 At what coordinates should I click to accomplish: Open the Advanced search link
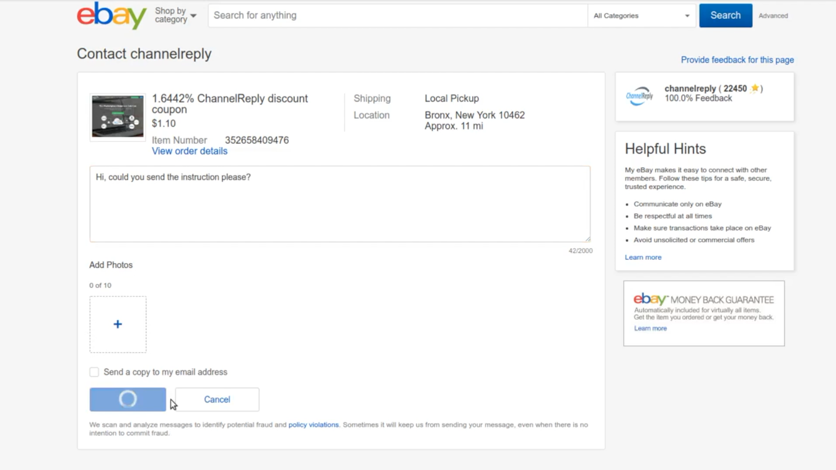point(773,16)
